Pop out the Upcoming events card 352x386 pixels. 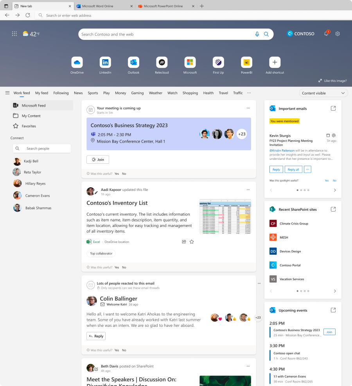333,310
